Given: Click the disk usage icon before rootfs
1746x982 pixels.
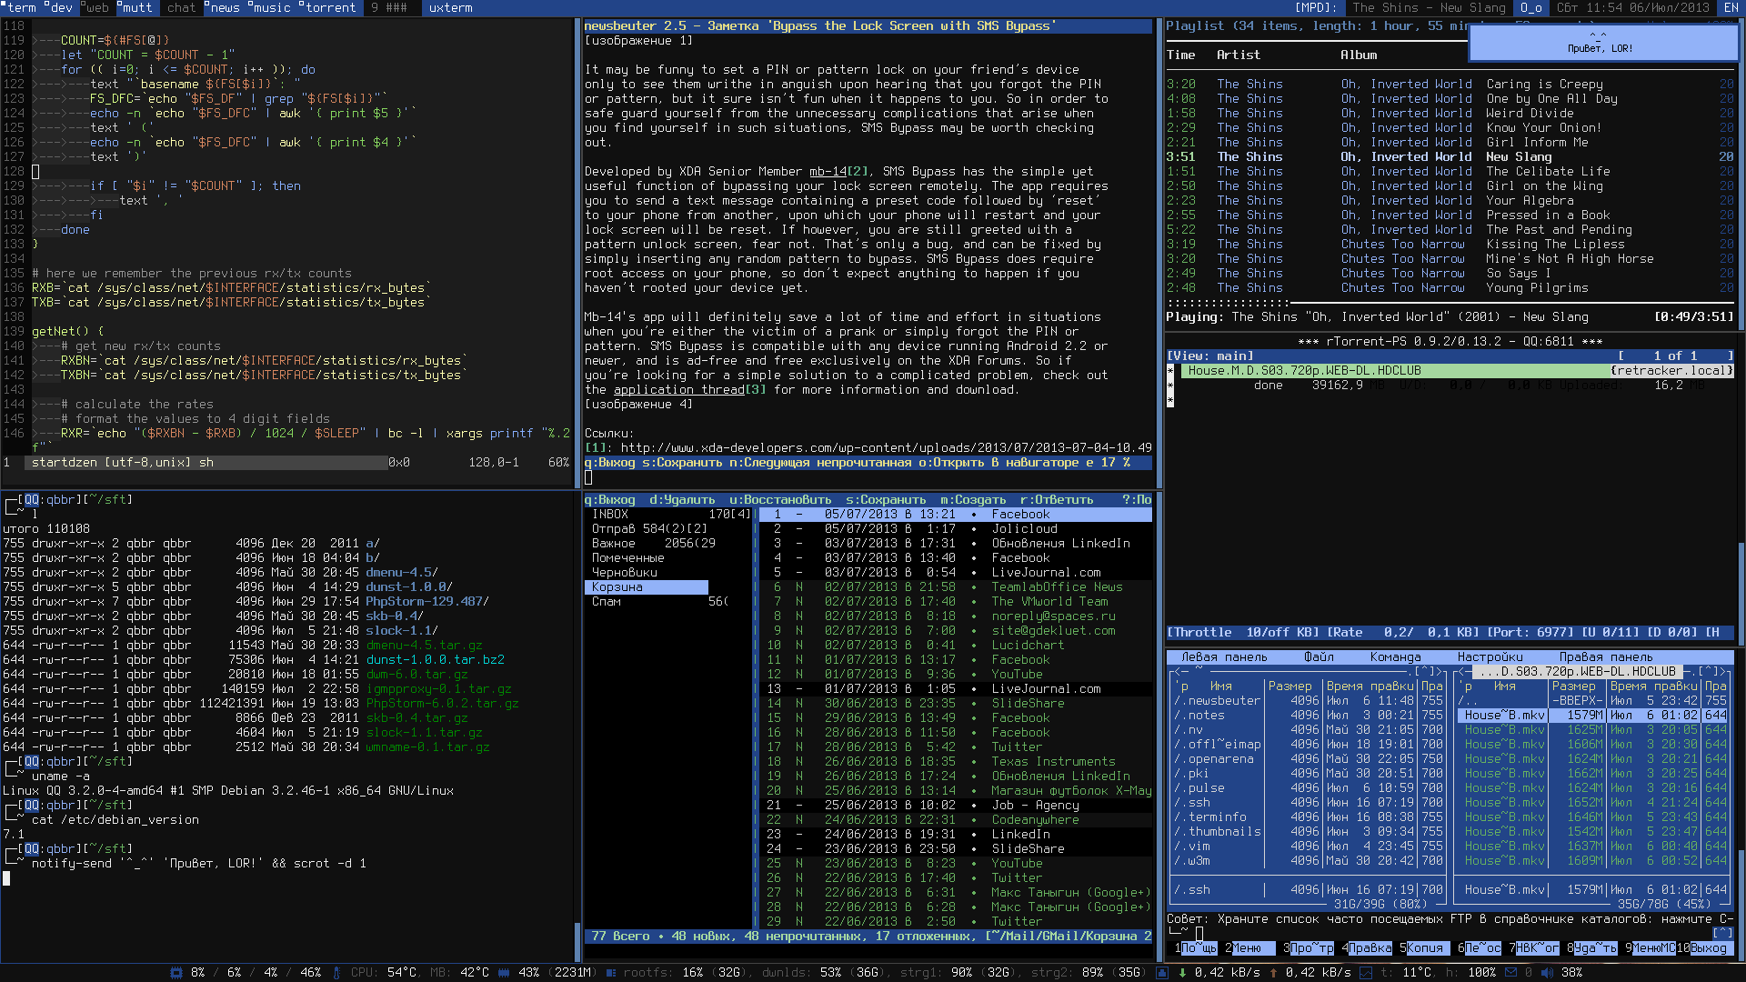Looking at the screenshot, I should [x=611, y=973].
